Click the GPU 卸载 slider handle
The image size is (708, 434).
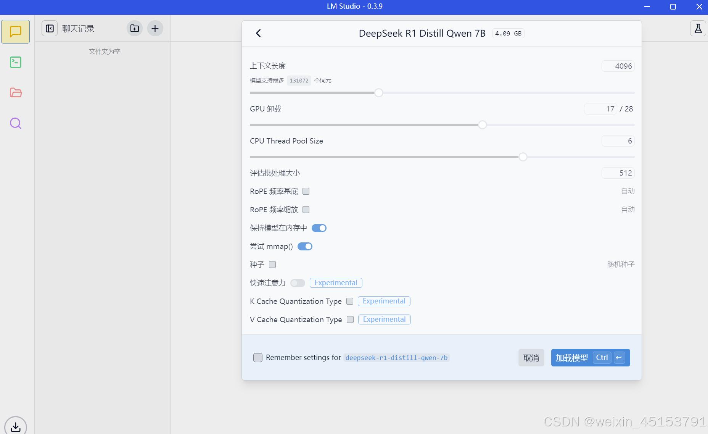pyautogui.click(x=483, y=125)
